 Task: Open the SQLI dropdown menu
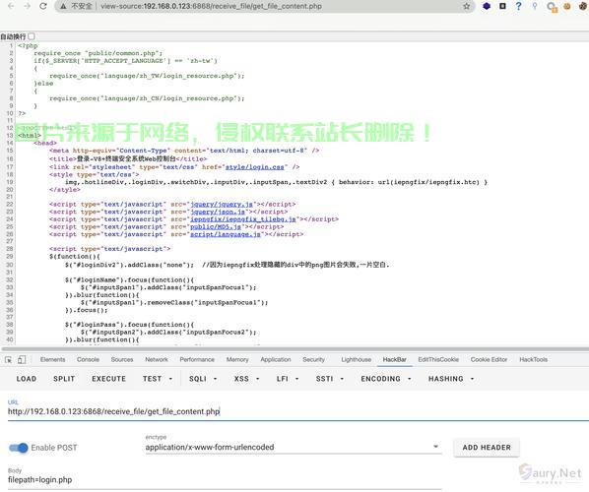203,379
